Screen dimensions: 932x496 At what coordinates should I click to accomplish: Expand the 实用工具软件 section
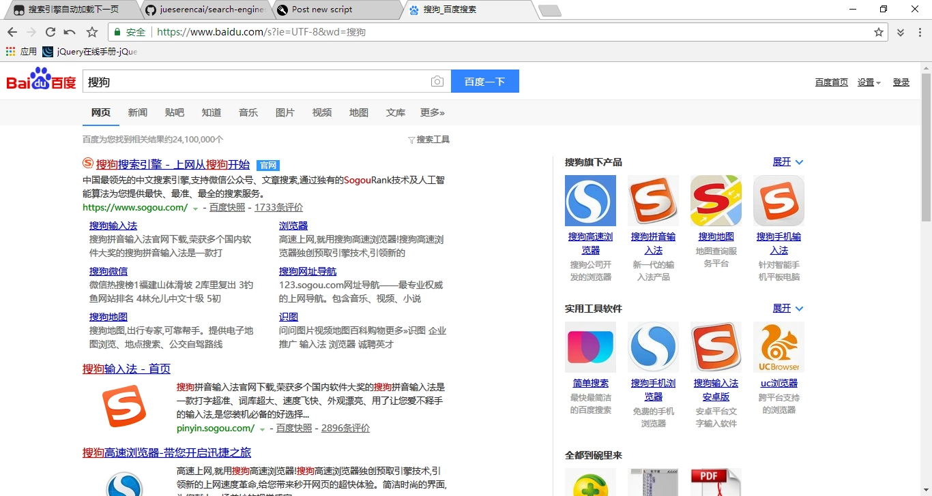coord(787,309)
